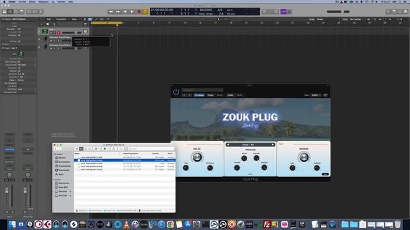Toggle global Solo S button above tracks
The width and height of the screenshot is (410, 230).
[54, 24]
